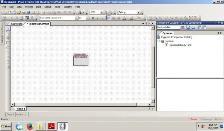Open the File menu
This screenshot has width=224, height=131.
(x=4, y=7)
